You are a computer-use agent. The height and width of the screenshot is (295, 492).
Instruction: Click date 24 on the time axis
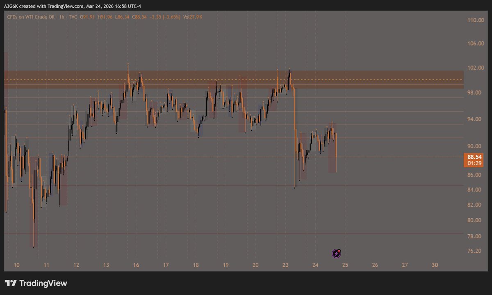(x=315, y=265)
